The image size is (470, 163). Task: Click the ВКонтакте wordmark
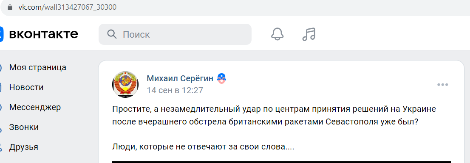pos(44,34)
